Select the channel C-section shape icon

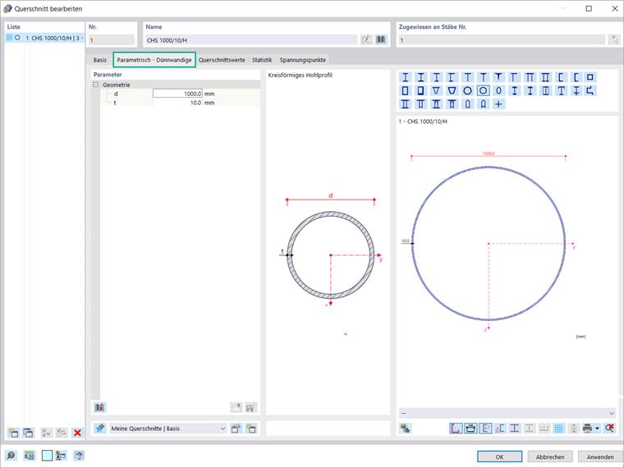(x=560, y=77)
